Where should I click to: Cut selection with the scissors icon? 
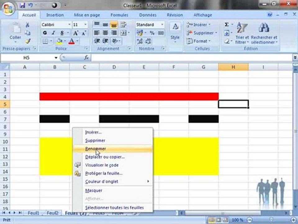coord(28,25)
